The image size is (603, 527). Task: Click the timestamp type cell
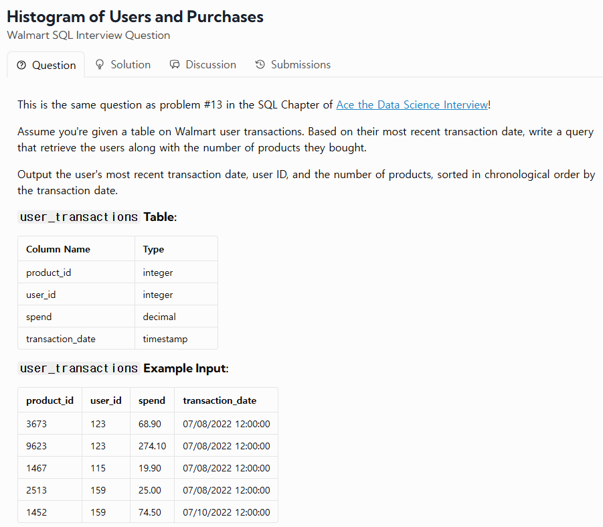(176, 339)
